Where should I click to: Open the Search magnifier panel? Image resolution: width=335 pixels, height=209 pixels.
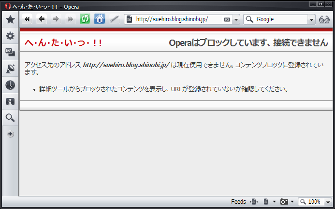[10, 118]
